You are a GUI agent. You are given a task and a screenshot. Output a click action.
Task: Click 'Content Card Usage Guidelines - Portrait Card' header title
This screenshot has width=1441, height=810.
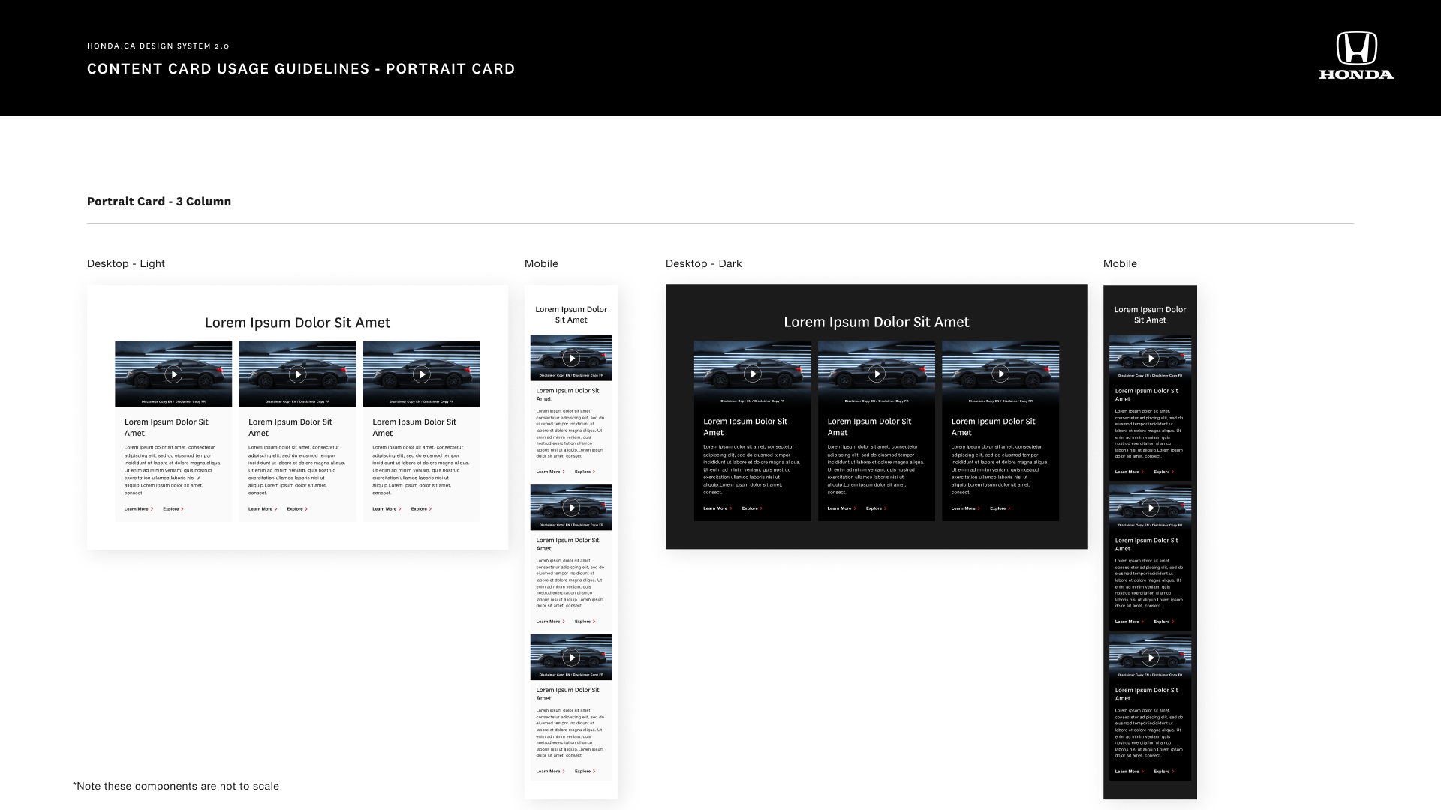(301, 69)
